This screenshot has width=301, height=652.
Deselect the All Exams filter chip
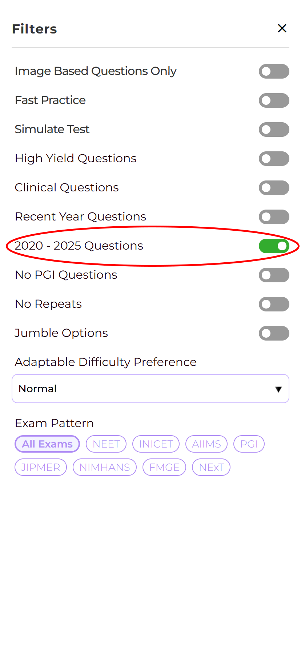point(47,444)
